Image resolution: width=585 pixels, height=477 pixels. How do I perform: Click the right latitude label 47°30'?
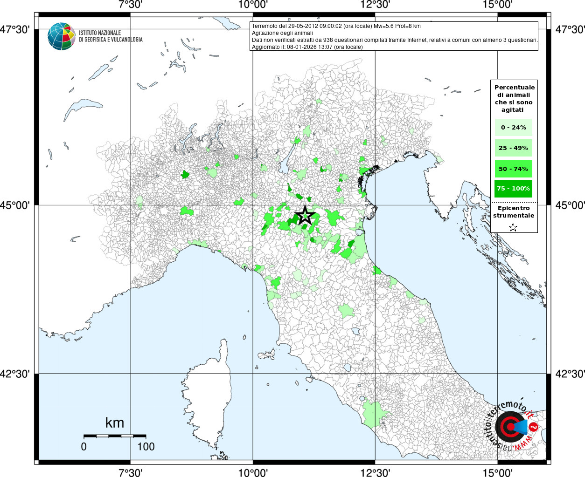[570, 30]
